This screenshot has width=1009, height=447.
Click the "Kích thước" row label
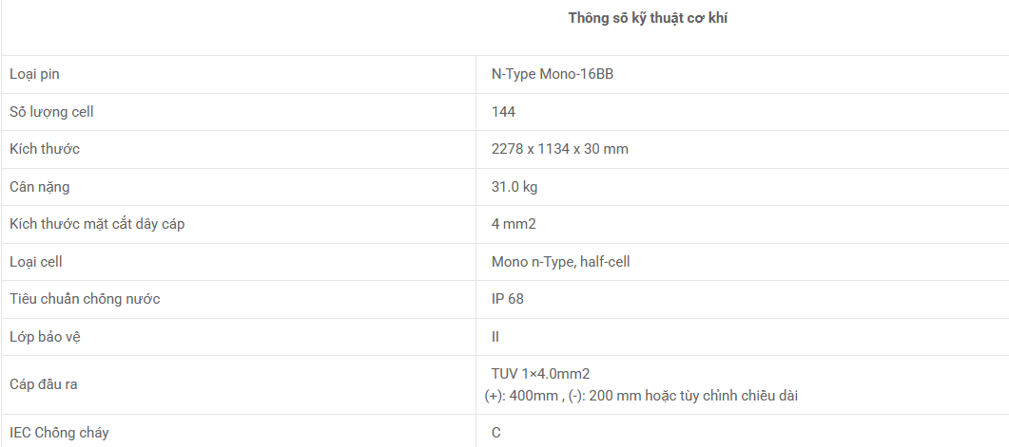(x=45, y=149)
